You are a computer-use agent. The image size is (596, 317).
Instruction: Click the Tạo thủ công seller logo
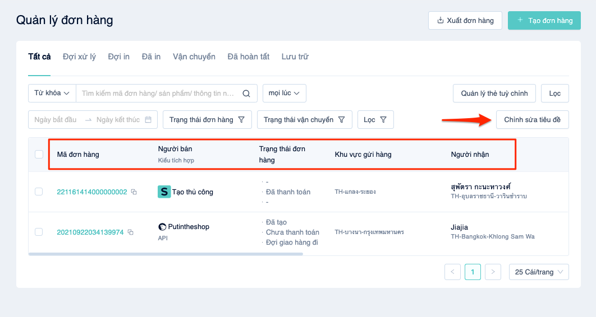164,192
